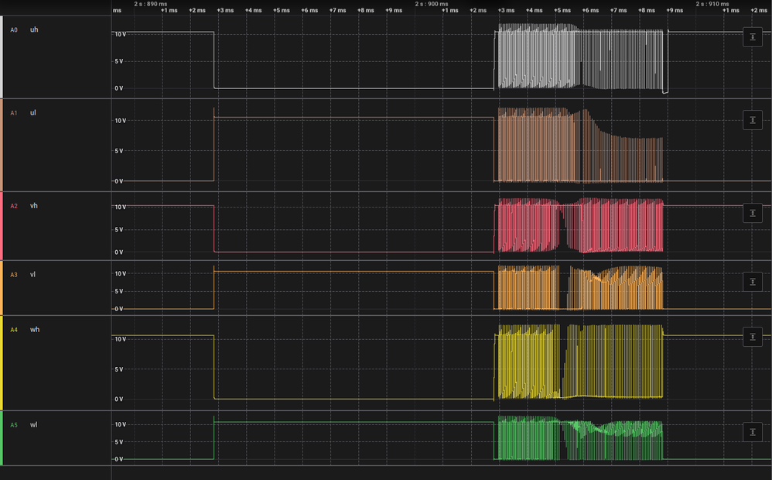Viewport: 772px width, 480px height.
Task: Click the '0 V' axis label on channel wh
Action: [118, 399]
